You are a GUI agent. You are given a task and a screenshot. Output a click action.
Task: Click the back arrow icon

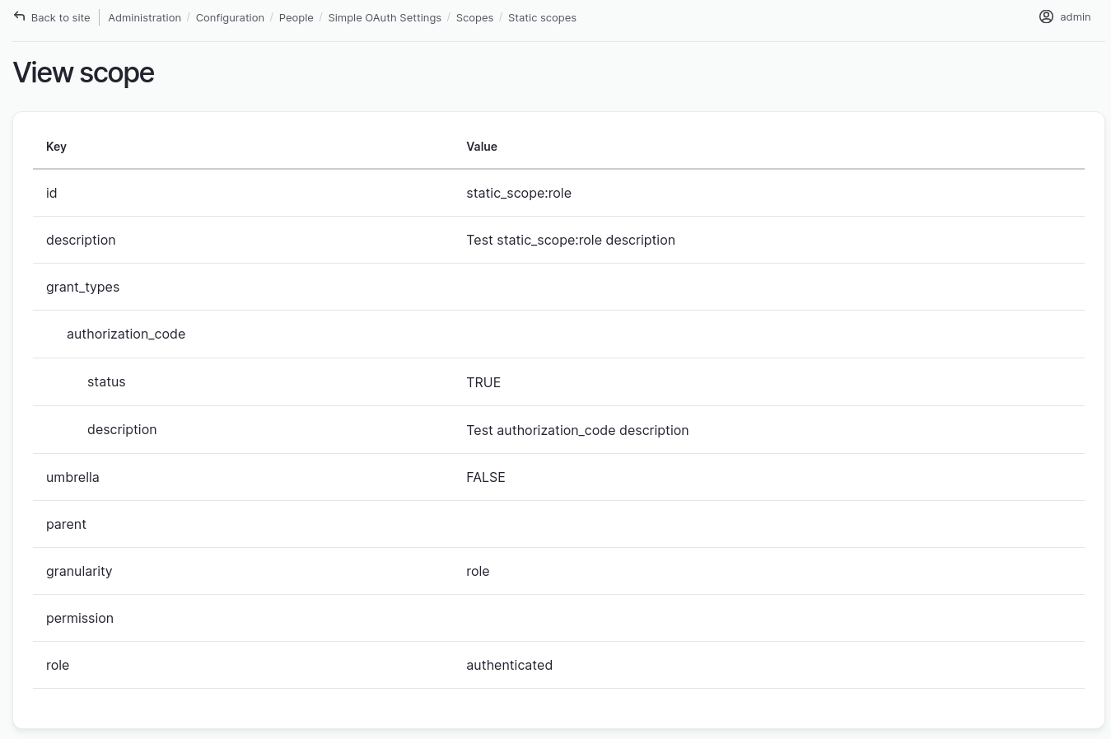(20, 16)
